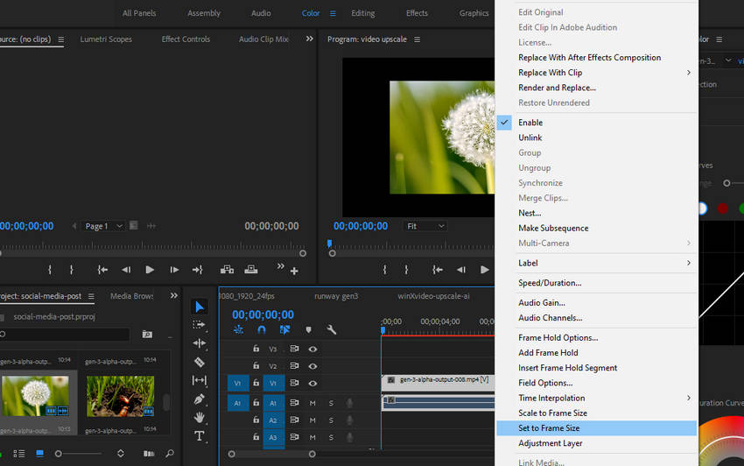The height and width of the screenshot is (466, 744).
Task: Open the Editing workspace
Action: pyautogui.click(x=363, y=13)
